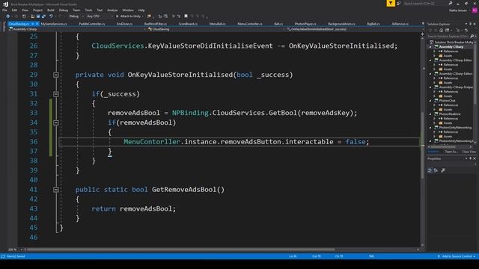The image size is (479, 269).
Task: Open the Assembly-CSharp project navigation dropdown
Action: [77, 29]
